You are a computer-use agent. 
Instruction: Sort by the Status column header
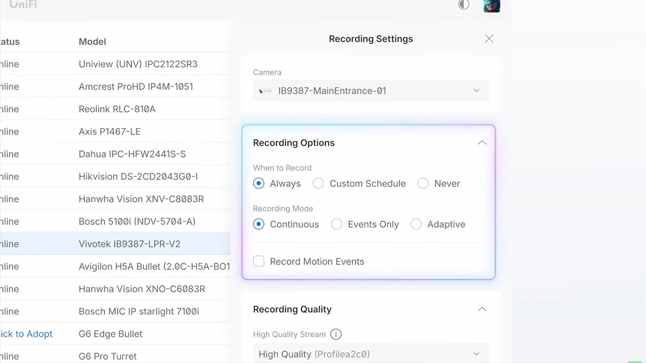click(x=10, y=42)
